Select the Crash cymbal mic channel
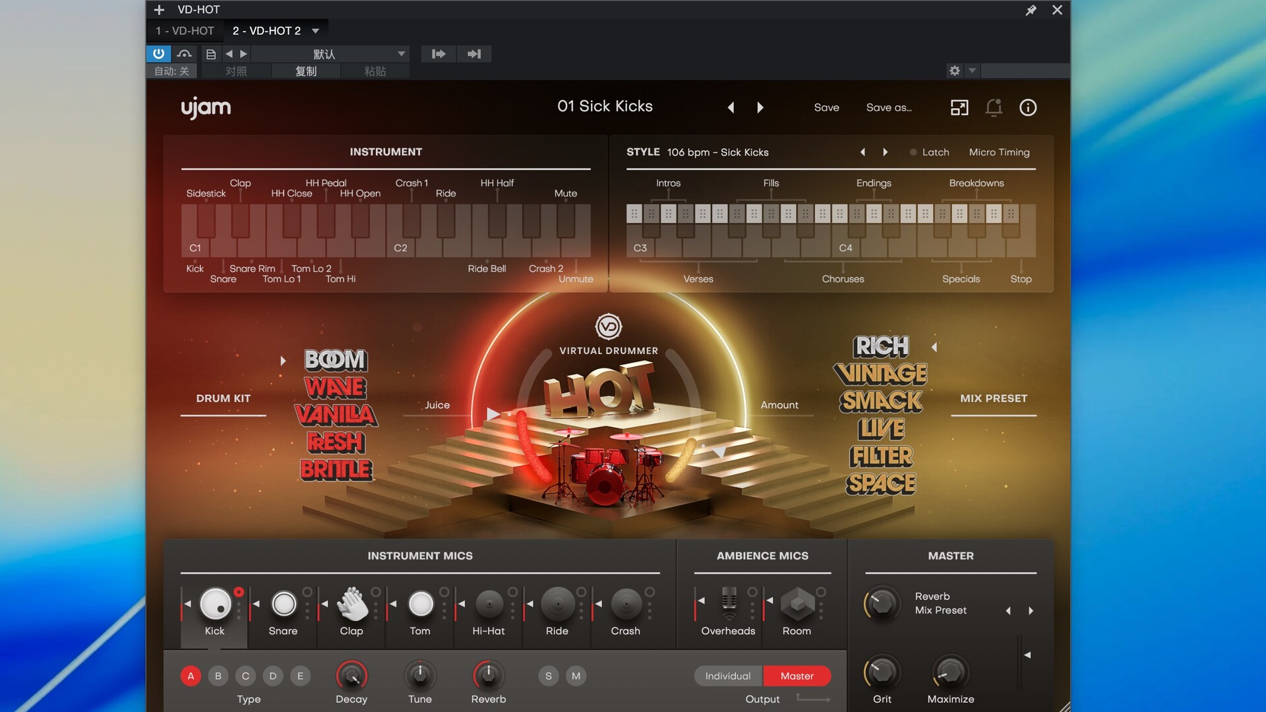This screenshot has width=1266, height=712. coord(626,603)
